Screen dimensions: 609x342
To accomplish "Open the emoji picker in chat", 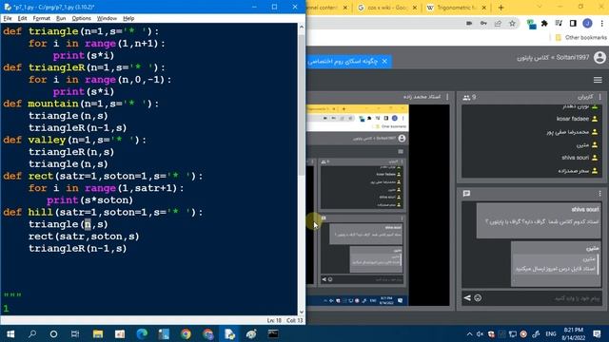I will click(x=478, y=297).
